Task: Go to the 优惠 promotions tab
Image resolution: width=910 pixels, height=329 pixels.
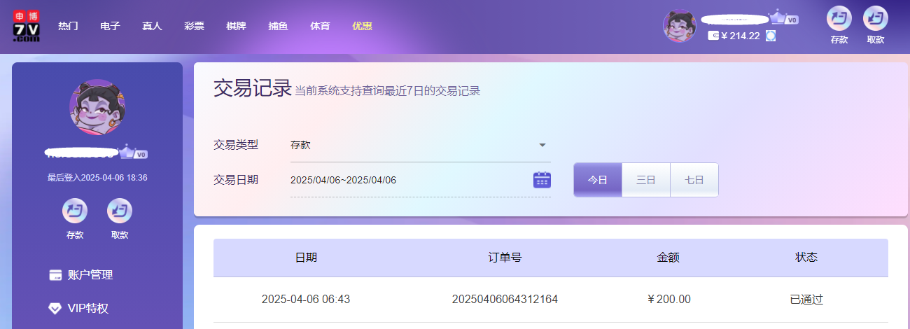Action: 362,26
